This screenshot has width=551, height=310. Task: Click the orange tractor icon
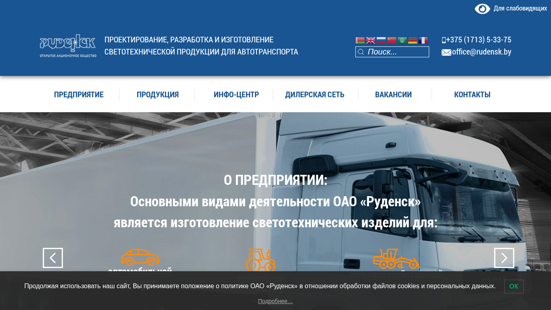click(x=261, y=260)
